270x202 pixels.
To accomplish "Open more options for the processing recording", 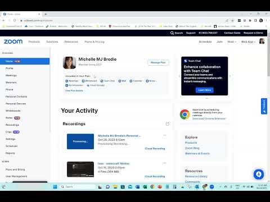I will coord(165,135).
